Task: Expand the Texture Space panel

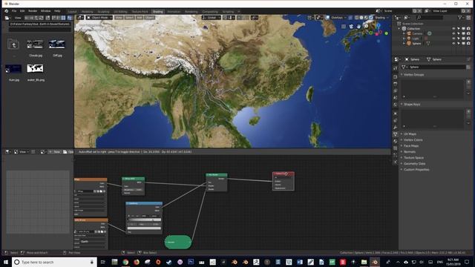Action: coord(413,158)
